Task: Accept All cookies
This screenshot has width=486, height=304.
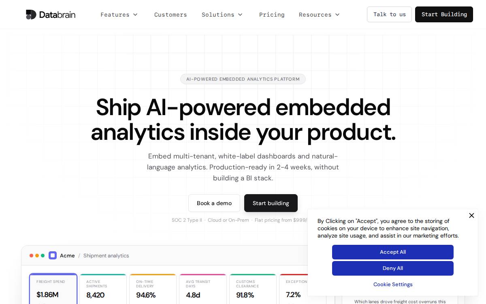Action: tap(393, 252)
